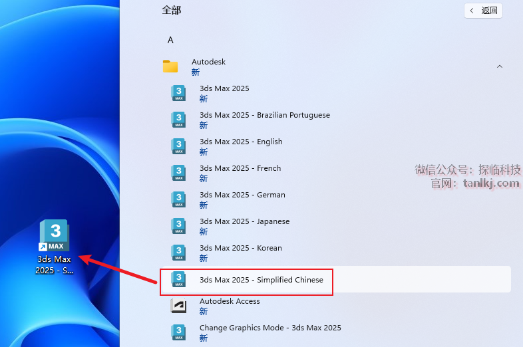Viewport: 523px width, 347px height.
Task: Click the 3ds Max French app icon
Action: coord(178,173)
